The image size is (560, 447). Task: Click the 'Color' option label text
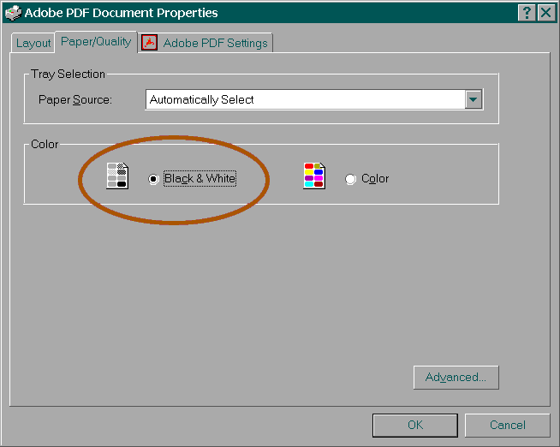pyautogui.click(x=375, y=178)
